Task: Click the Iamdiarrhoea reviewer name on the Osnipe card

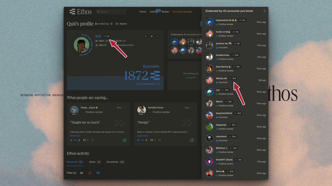Action: coord(156,108)
